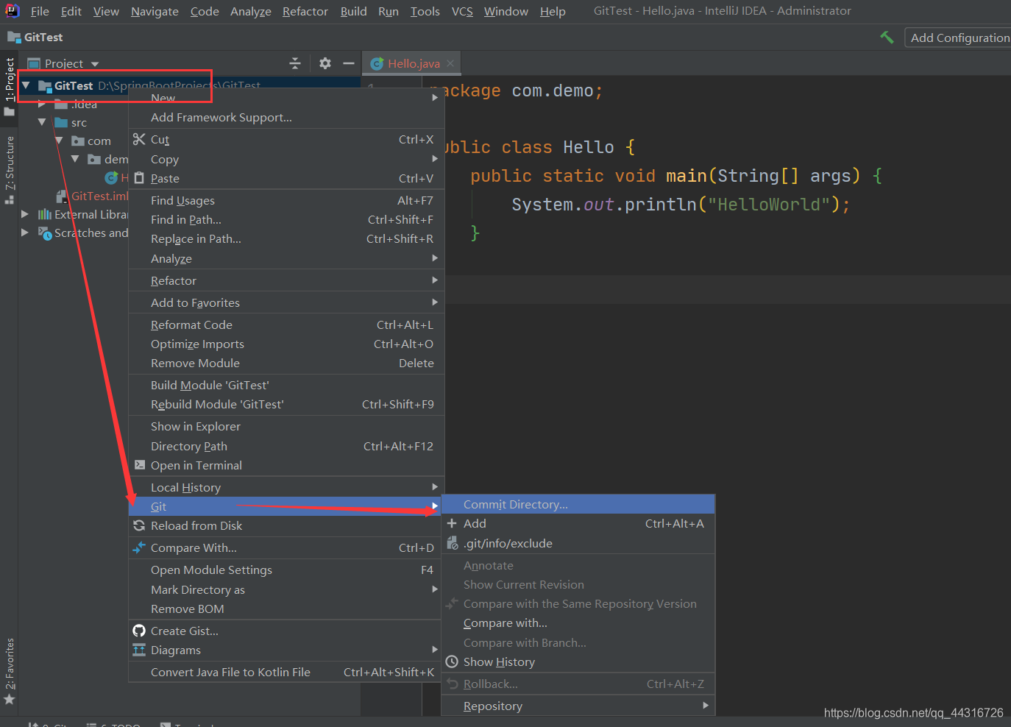Open the Navigate menu

pos(155,11)
